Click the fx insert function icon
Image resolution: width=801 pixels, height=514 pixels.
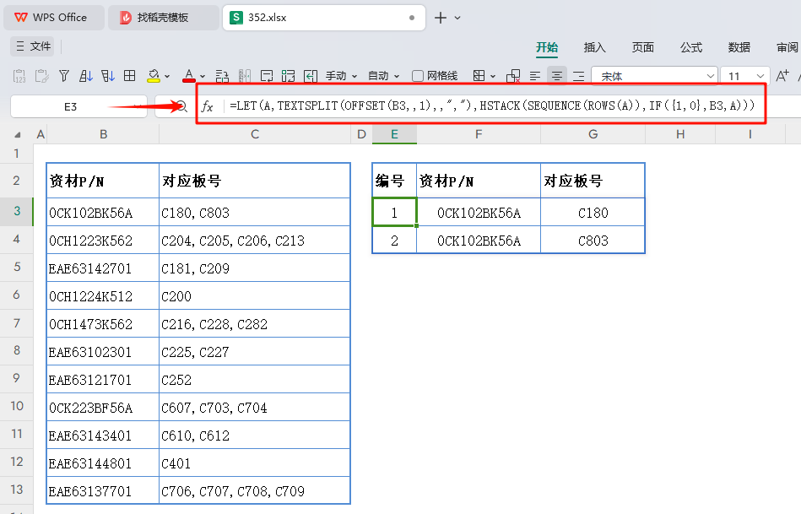207,106
